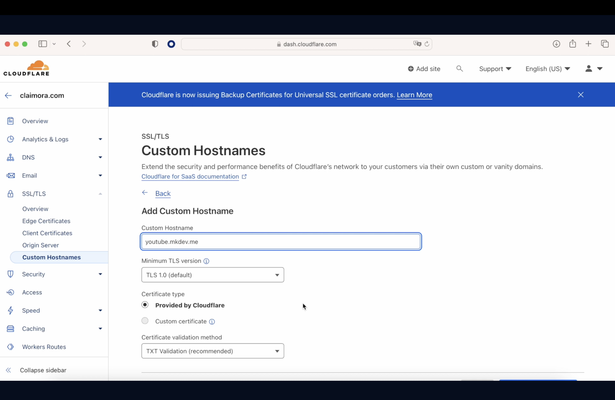Open Edge Certificates submenu item
The image size is (615, 400).
point(46,221)
